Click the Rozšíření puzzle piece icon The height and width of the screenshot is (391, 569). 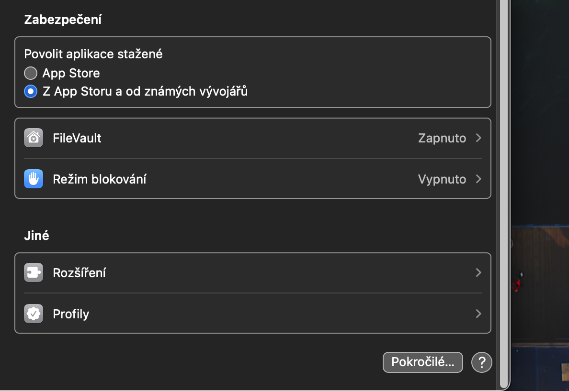pos(34,273)
